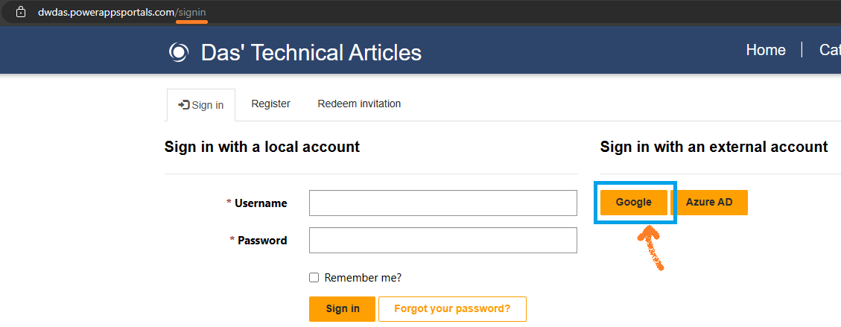Click the circular portal logo icon
The width and height of the screenshot is (841, 327).
pyautogui.click(x=179, y=53)
